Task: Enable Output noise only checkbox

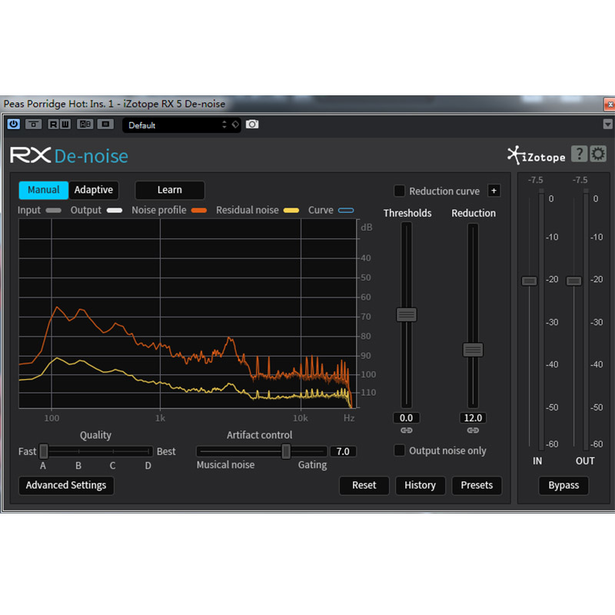Action: [x=399, y=450]
